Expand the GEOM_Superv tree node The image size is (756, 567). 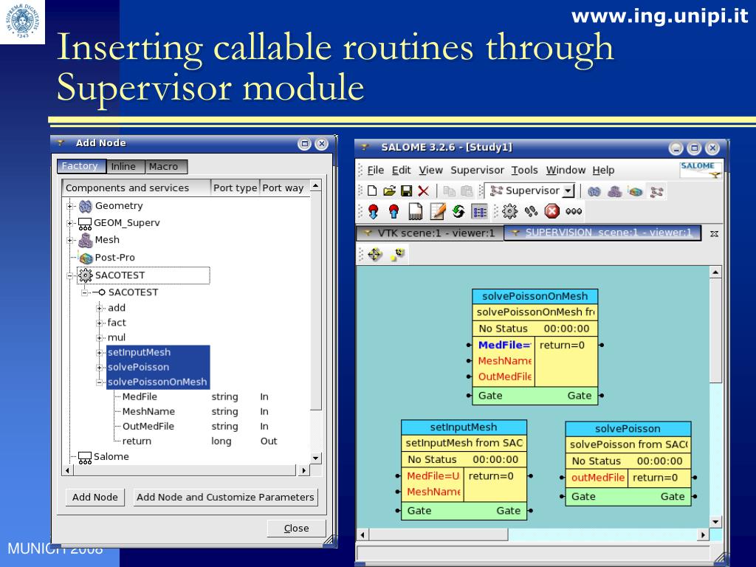(70, 223)
